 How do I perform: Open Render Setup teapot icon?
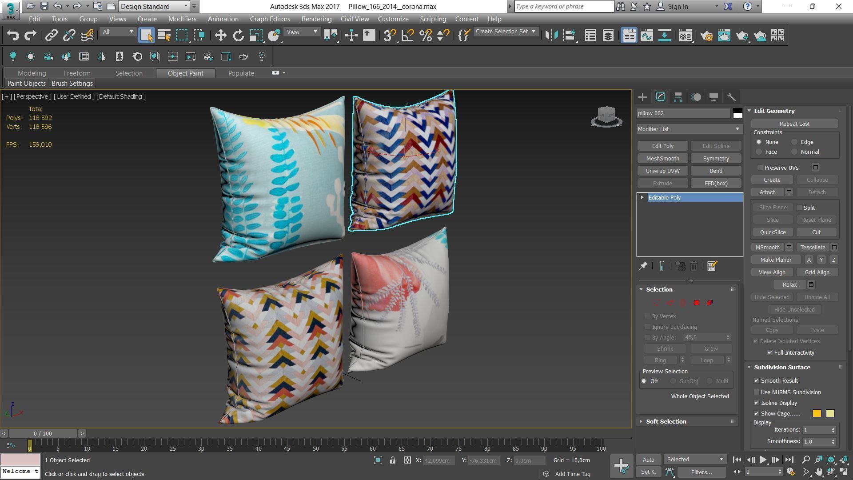coord(706,36)
